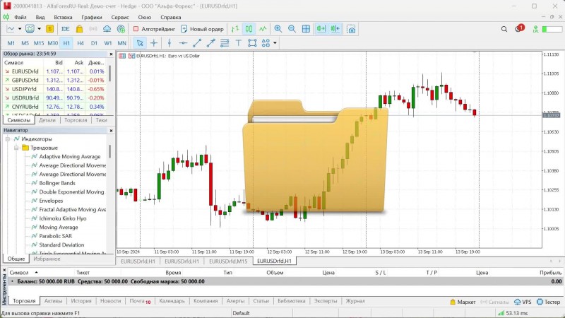Collapse the Трендовые folder node
This screenshot has width=565, height=318.
click(16, 148)
